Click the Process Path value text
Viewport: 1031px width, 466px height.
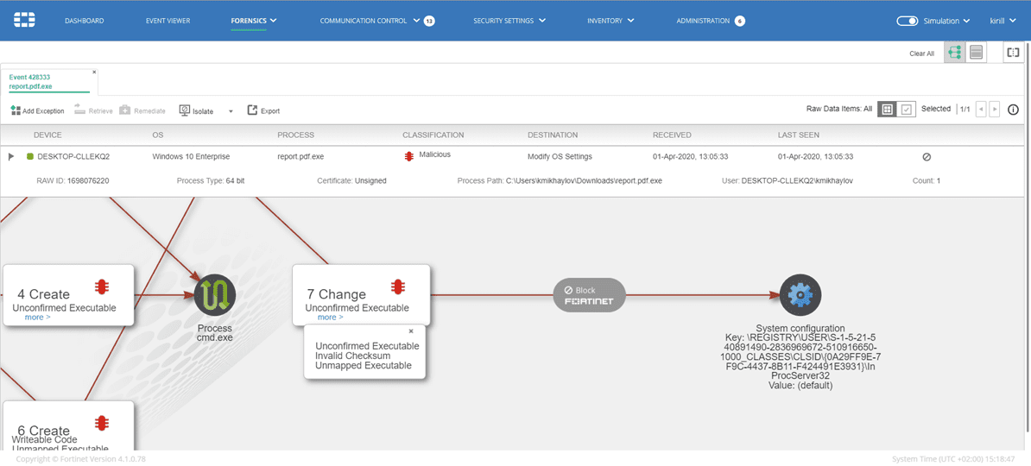pos(583,180)
